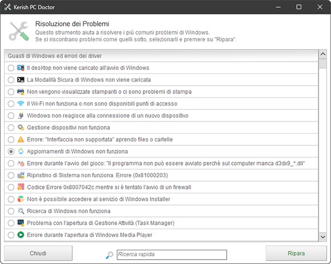Select radio for Interfaccia non supportata error

11,140
